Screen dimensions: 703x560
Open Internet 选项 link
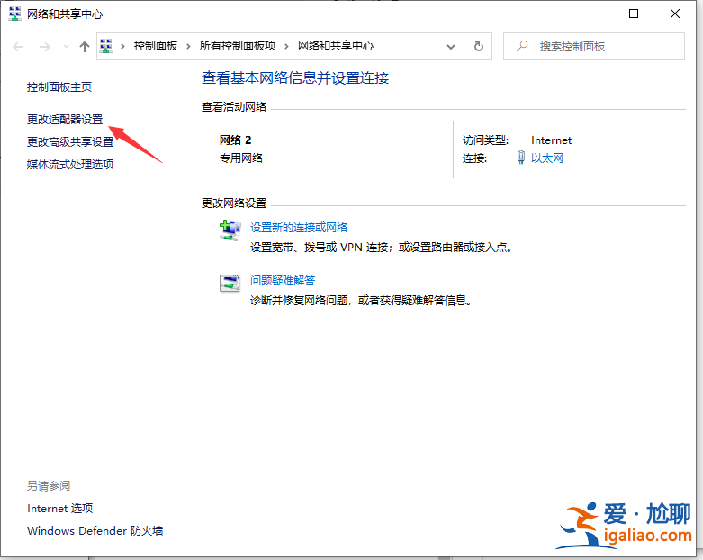60,509
